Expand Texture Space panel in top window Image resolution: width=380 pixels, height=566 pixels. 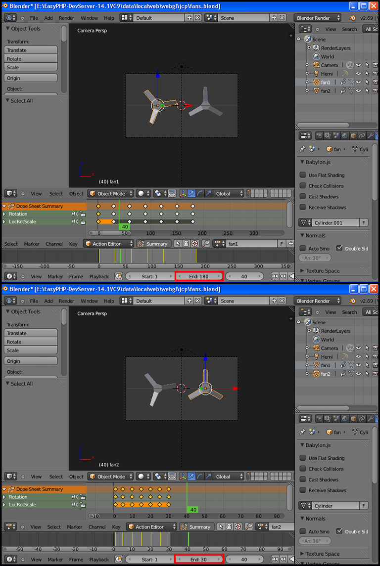point(302,271)
